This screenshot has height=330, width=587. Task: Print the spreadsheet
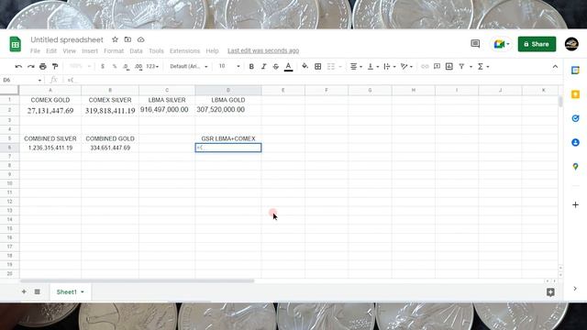43,67
